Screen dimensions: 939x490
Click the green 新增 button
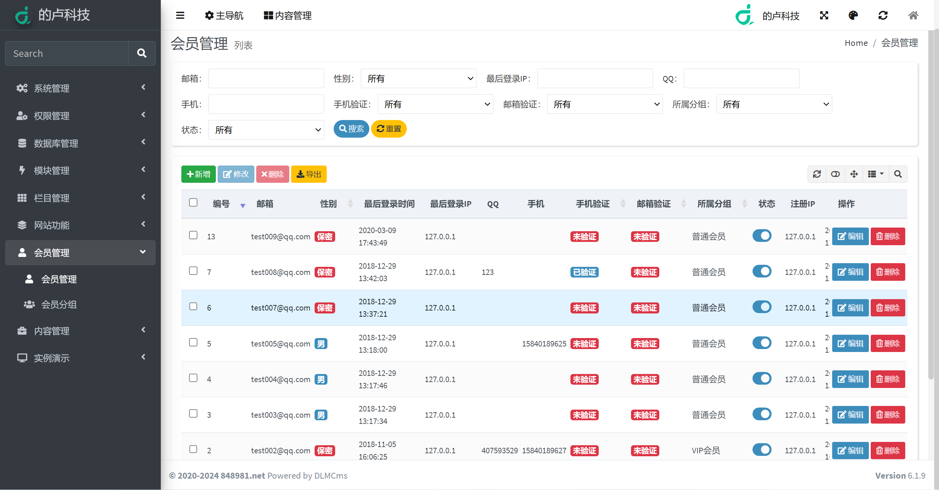198,174
